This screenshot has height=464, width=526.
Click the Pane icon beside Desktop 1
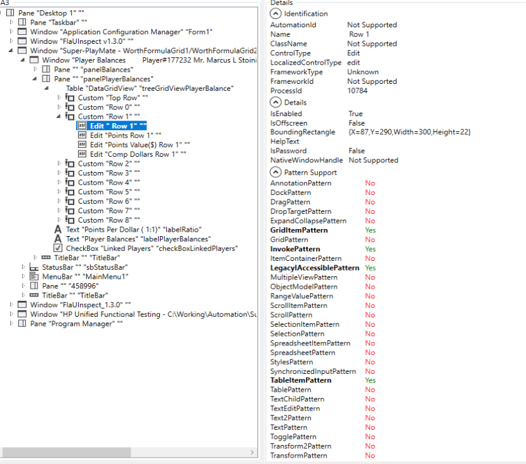coord(10,13)
